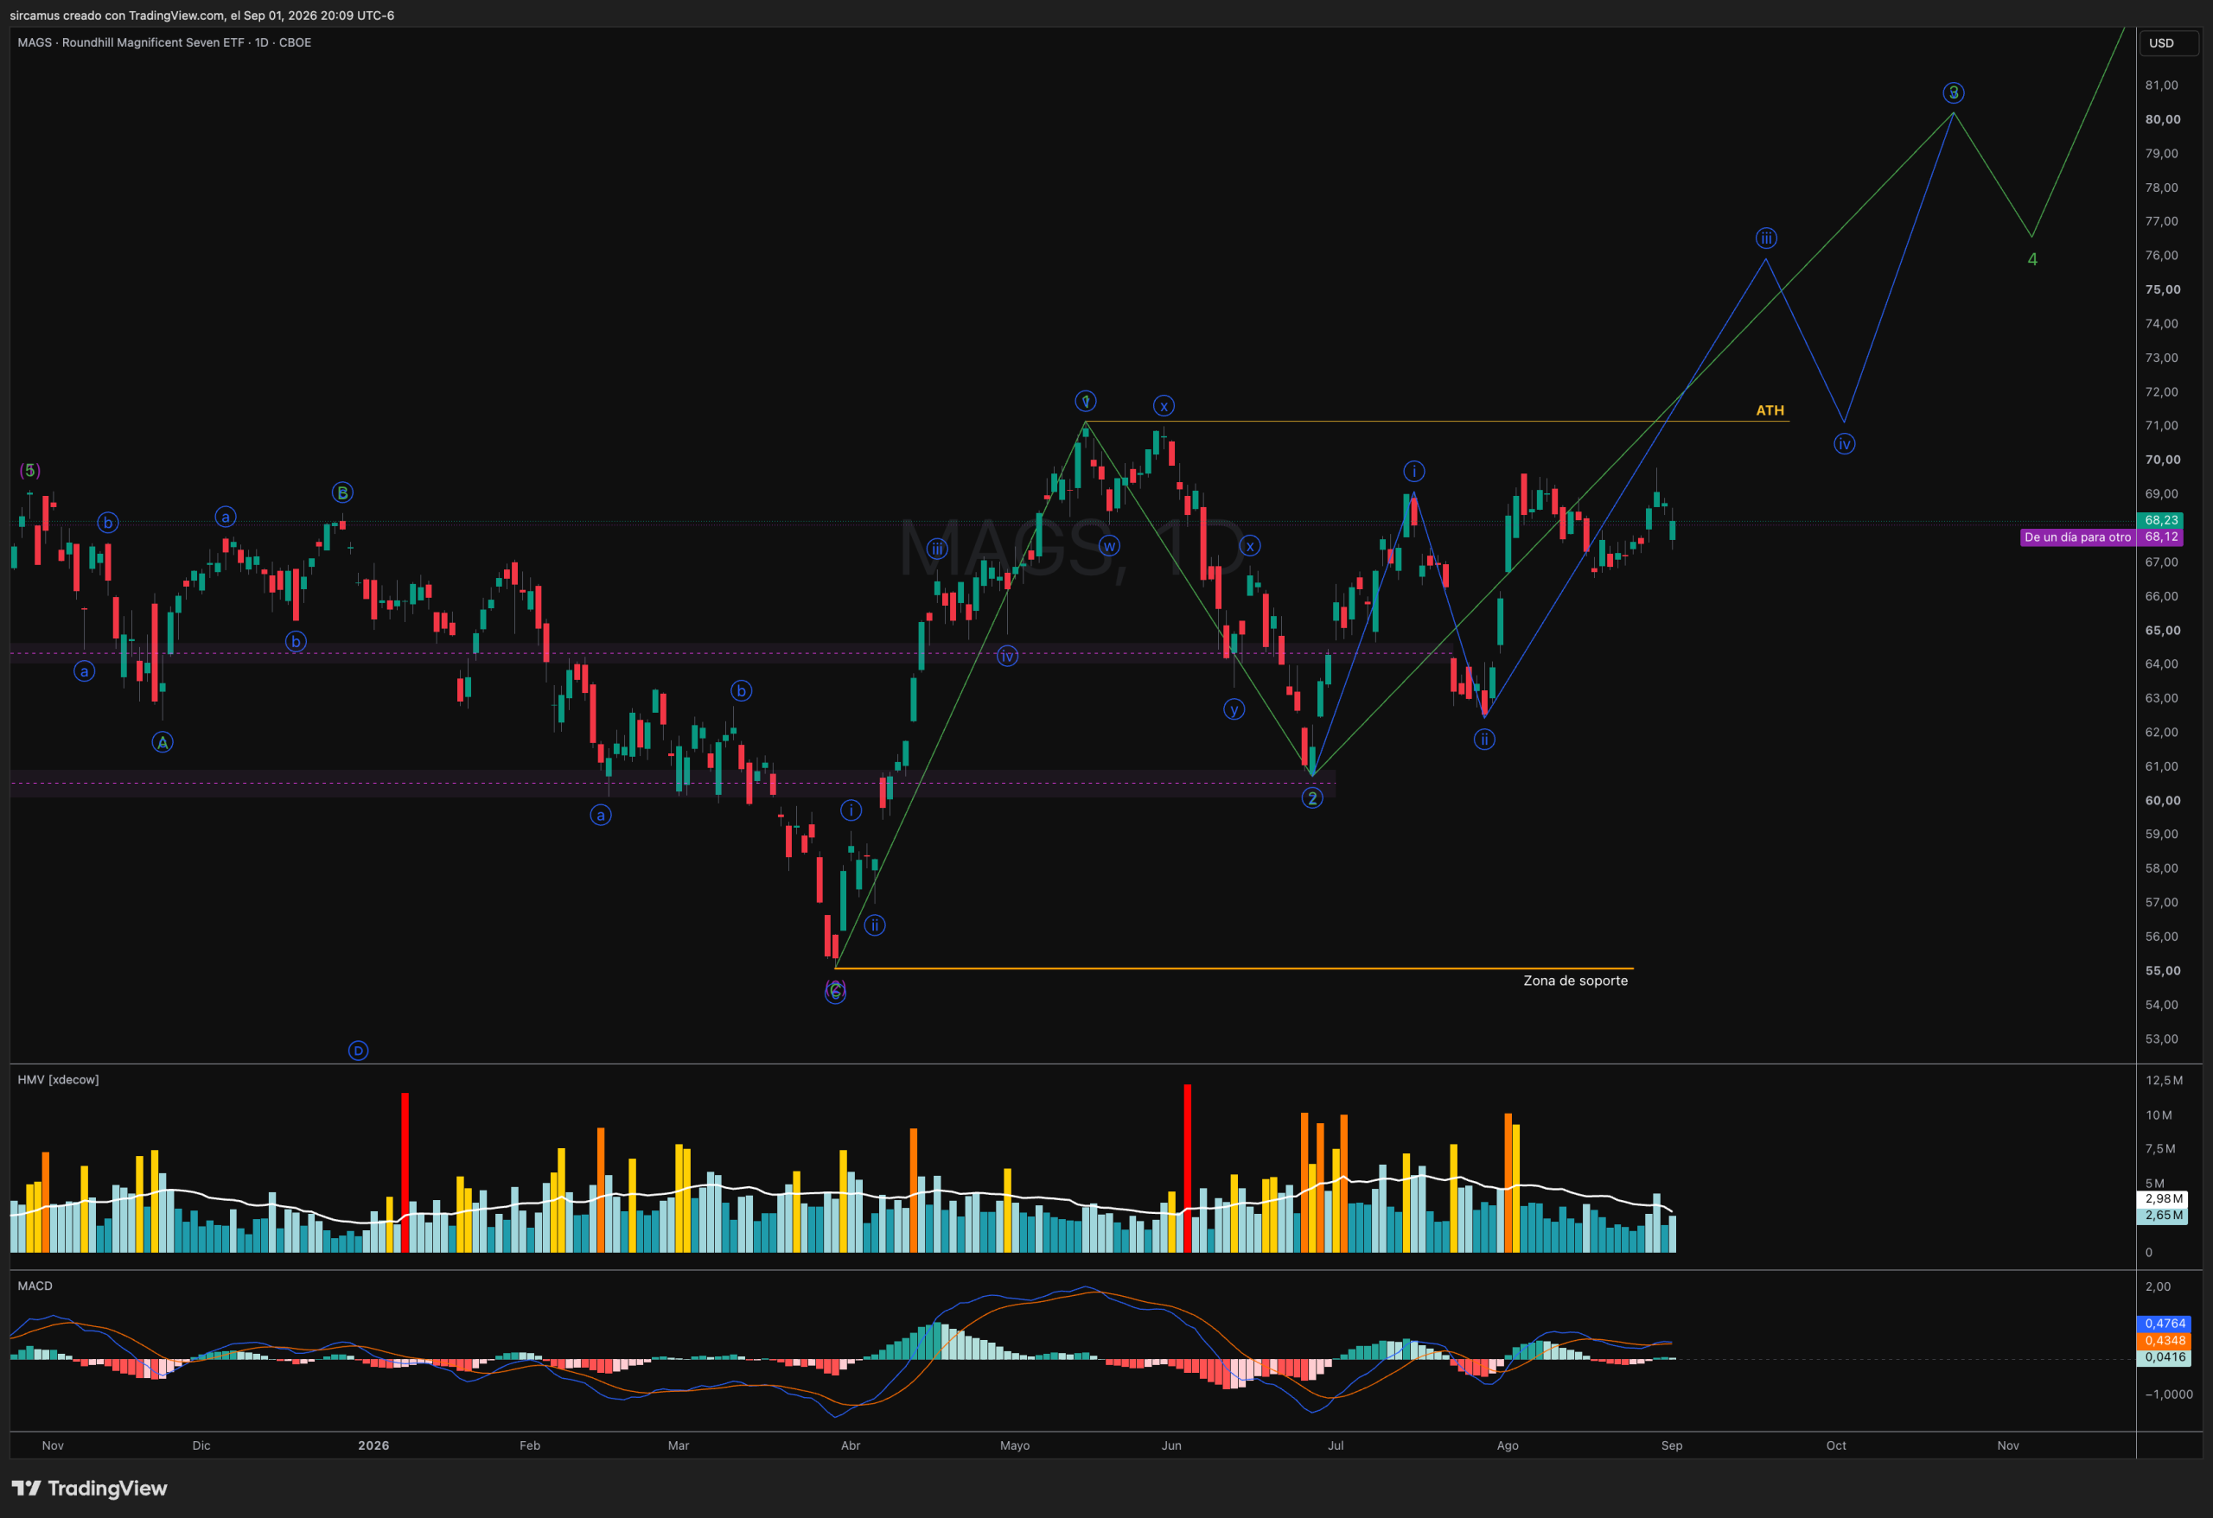Select the 2026 year marker on the time axis
Screen dimensions: 2213x1518
click(x=373, y=1445)
